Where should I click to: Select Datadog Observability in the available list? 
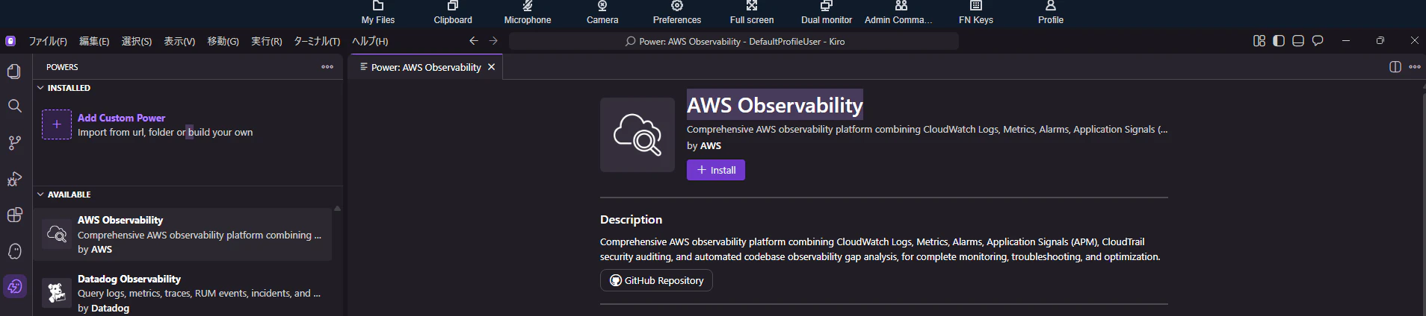(x=182, y=293)
